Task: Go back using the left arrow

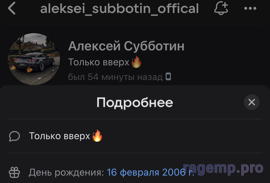Action: click(12, 8)
